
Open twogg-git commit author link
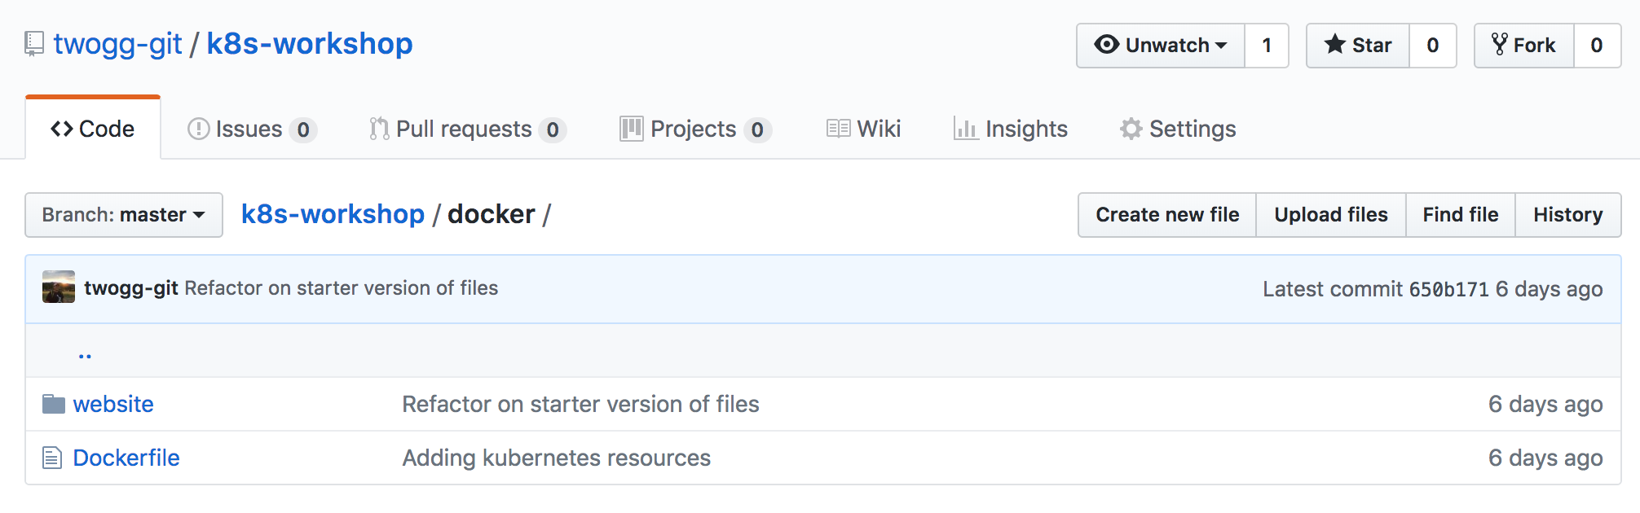tap(131, 288)
